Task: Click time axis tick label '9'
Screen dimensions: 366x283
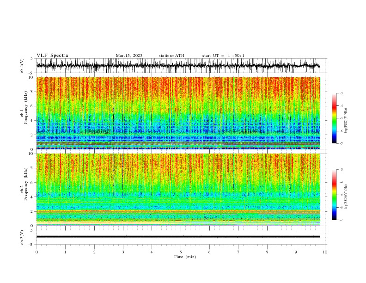Action: [x=296, y=252]
